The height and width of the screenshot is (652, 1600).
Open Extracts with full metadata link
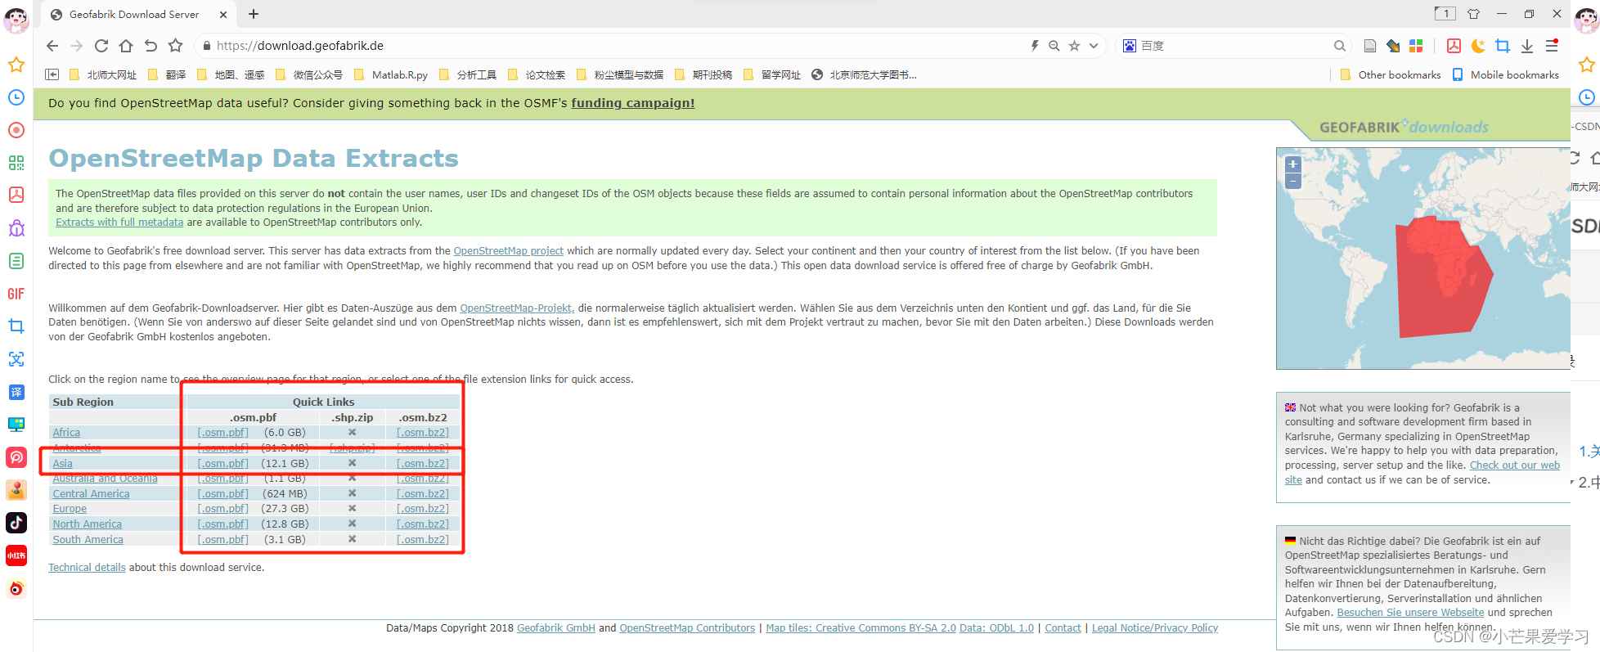pyautogui.click(x=119, y=223)
